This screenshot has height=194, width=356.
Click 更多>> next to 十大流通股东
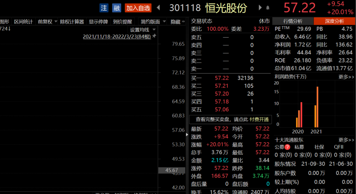(x=346, y=140)
